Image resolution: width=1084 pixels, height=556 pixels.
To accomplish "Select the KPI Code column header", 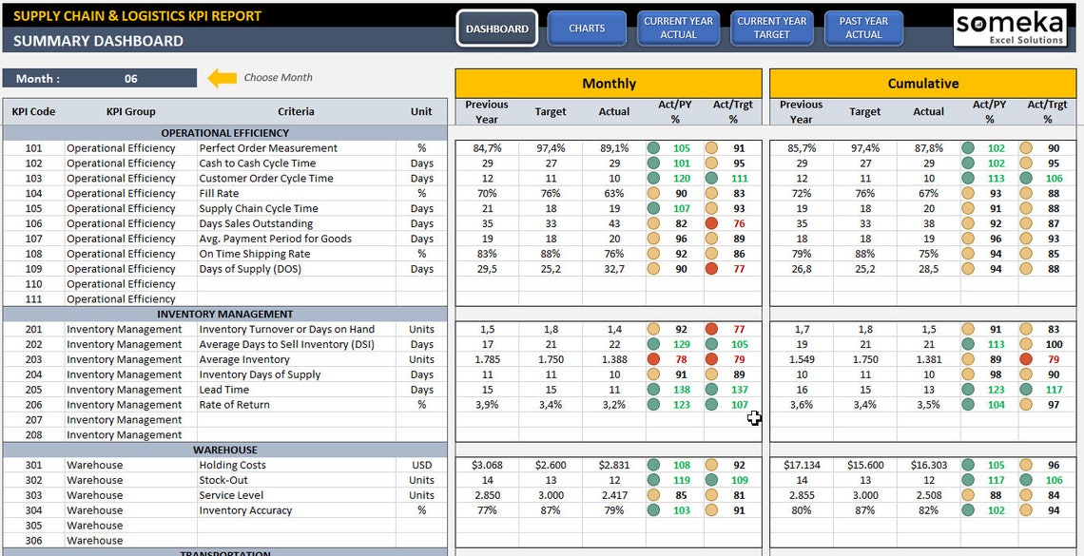I will pyautogui.click(x=34, y=111).
